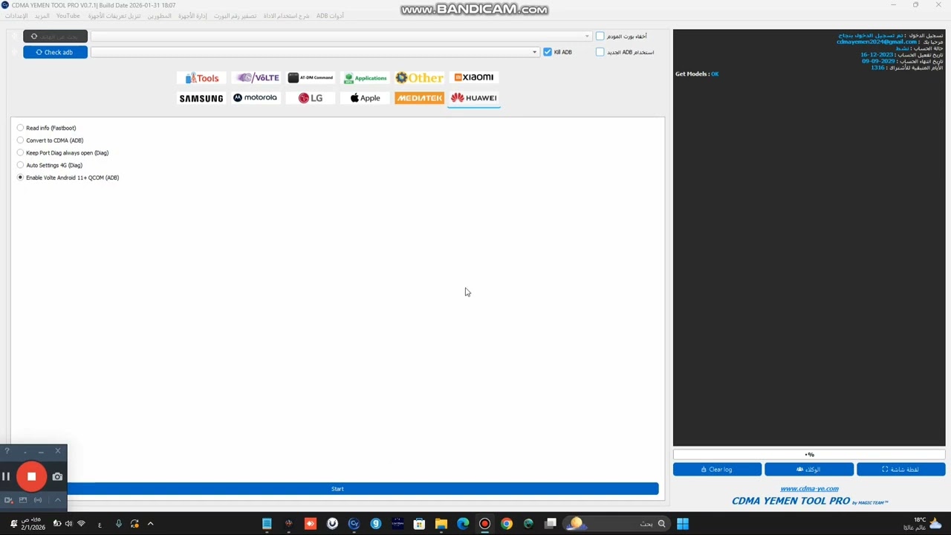Select Convert to CDMA (ADB) option
Screen dimensions: 951x535
[50, 140]
